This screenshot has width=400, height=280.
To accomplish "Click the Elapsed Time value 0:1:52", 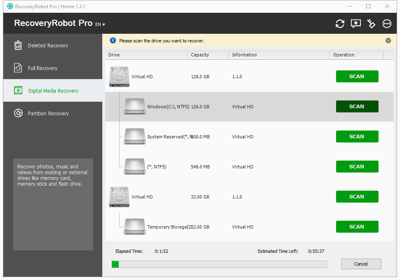I will pyautogui.click(x=162, y=251).
